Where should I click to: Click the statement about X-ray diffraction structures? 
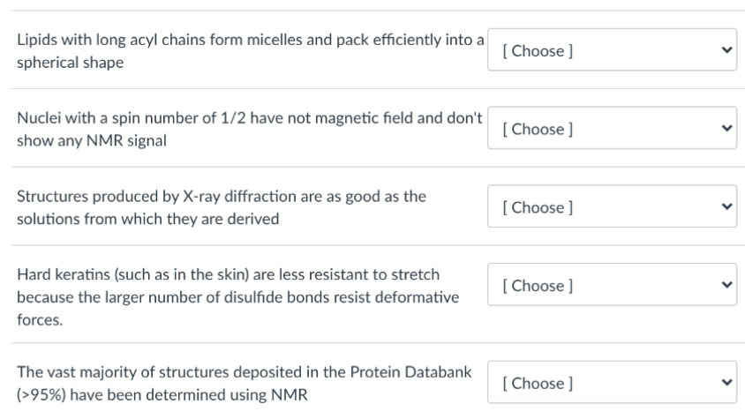tap(221, 207)
